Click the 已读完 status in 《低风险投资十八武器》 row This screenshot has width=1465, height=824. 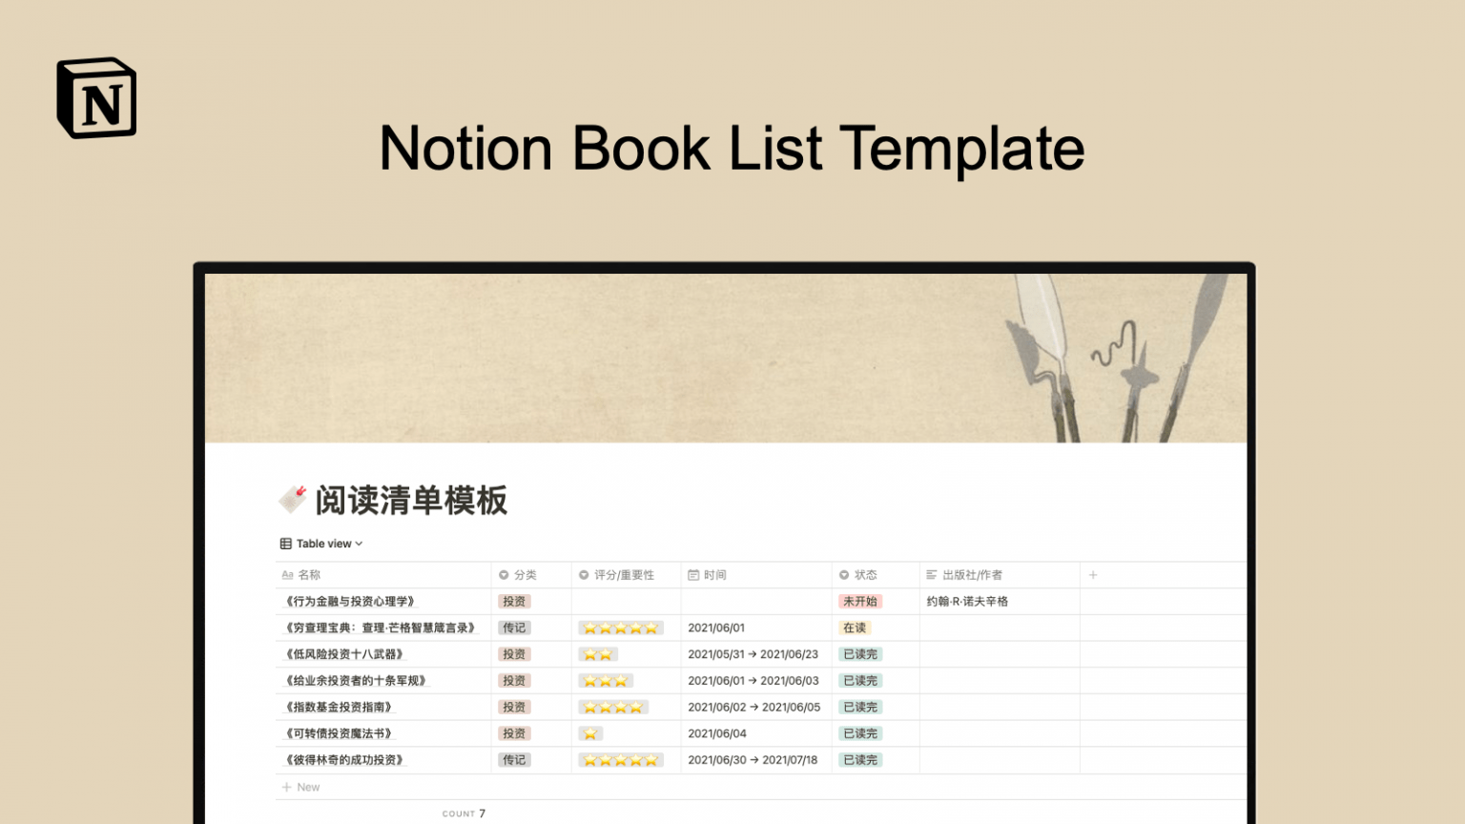point(860,654)
